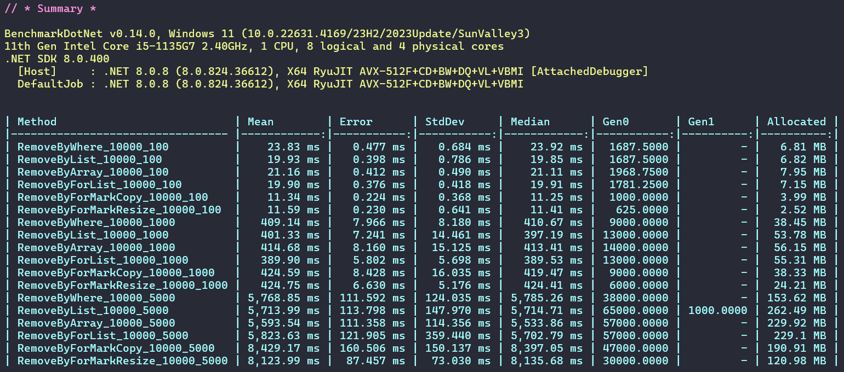This screenshot has width=844, height=372.
Task: Click the Median column header
Action: click(530, 121)
